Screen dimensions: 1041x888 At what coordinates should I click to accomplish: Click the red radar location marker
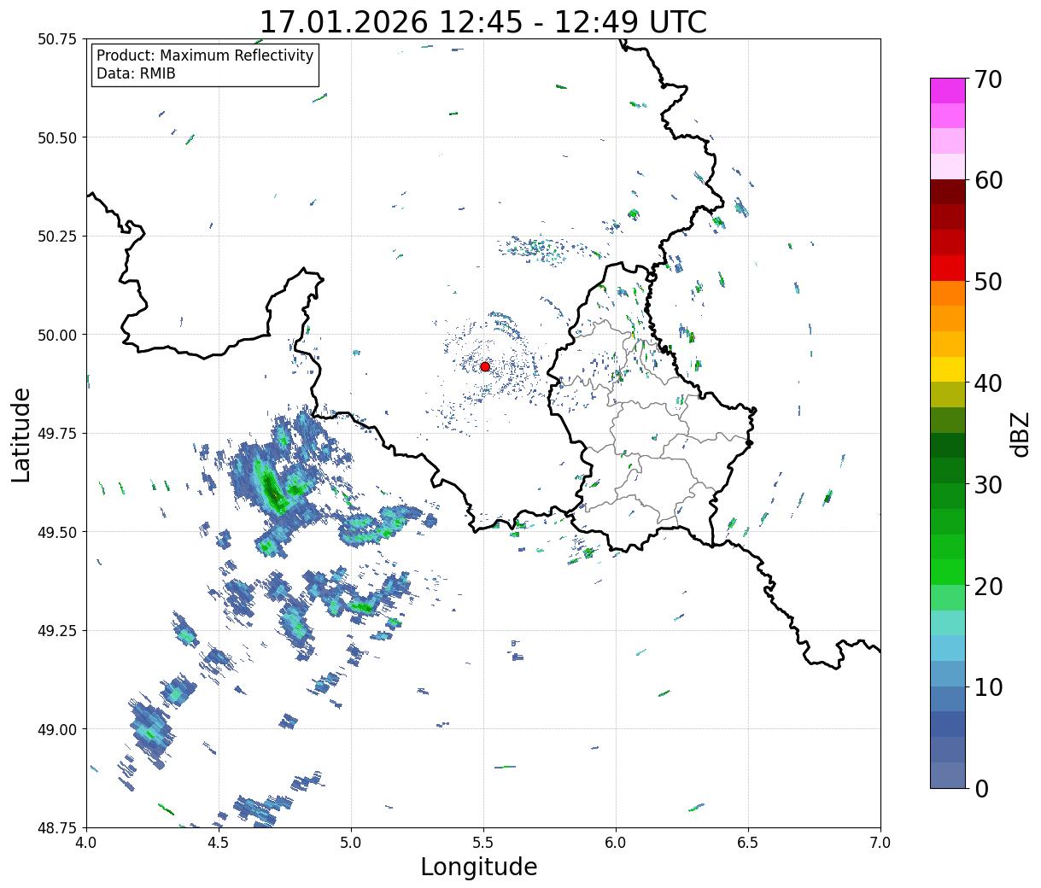pos(485,366)
